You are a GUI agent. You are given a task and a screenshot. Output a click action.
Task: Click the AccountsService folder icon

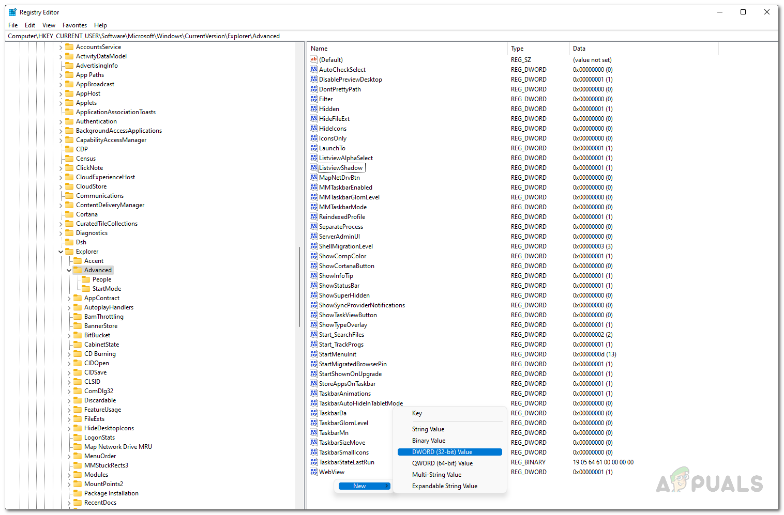point(69,47)
